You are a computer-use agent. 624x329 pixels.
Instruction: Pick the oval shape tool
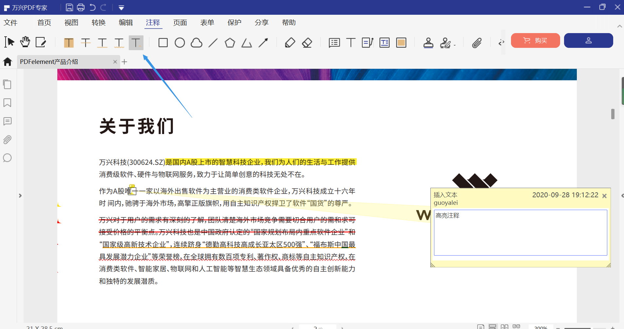(x=180, y=43)
